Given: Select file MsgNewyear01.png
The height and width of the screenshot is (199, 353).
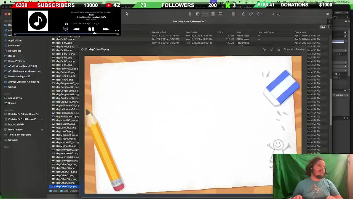Looking at the screenshot, I should tap(66, 161).
